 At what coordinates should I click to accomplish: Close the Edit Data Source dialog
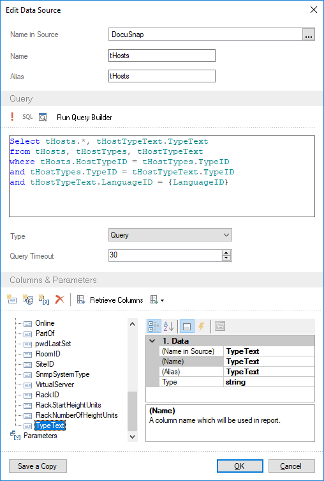(314, 10)
